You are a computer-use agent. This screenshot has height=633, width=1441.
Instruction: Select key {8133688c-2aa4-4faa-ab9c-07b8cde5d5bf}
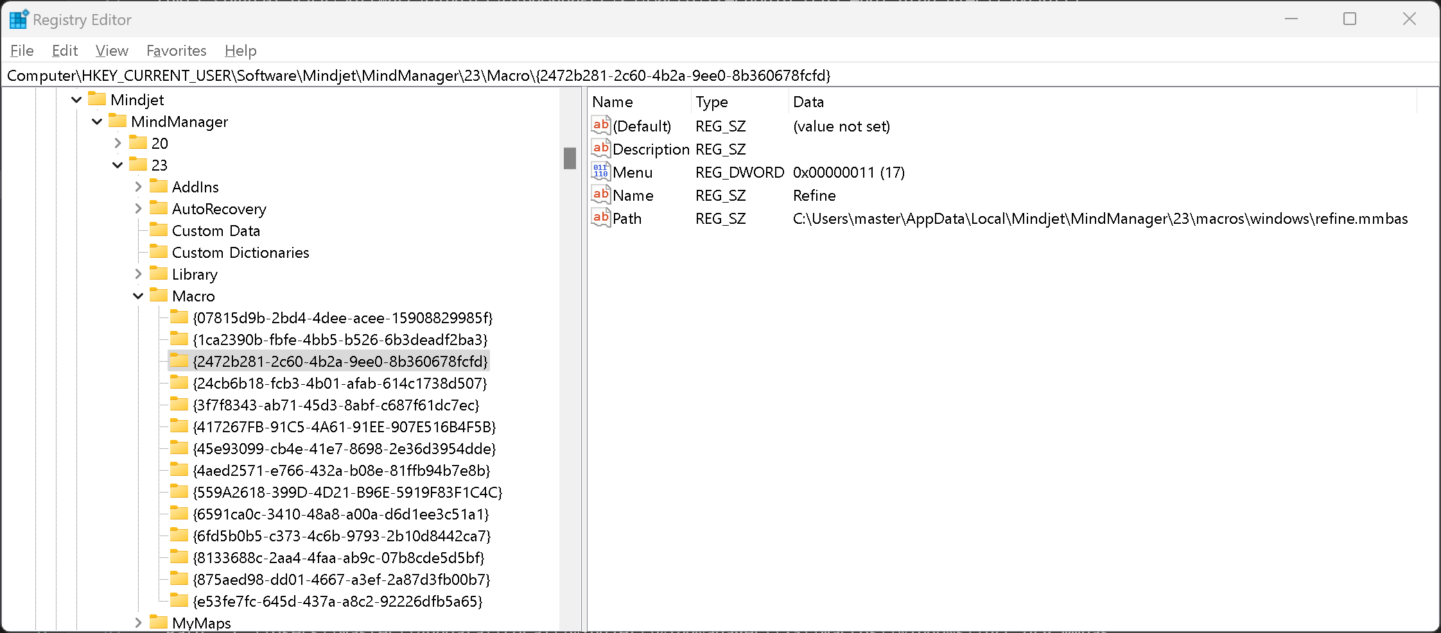point(338,557)
